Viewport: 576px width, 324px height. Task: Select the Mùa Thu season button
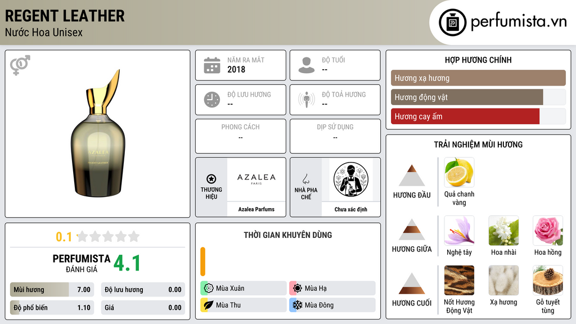[244, 305]
